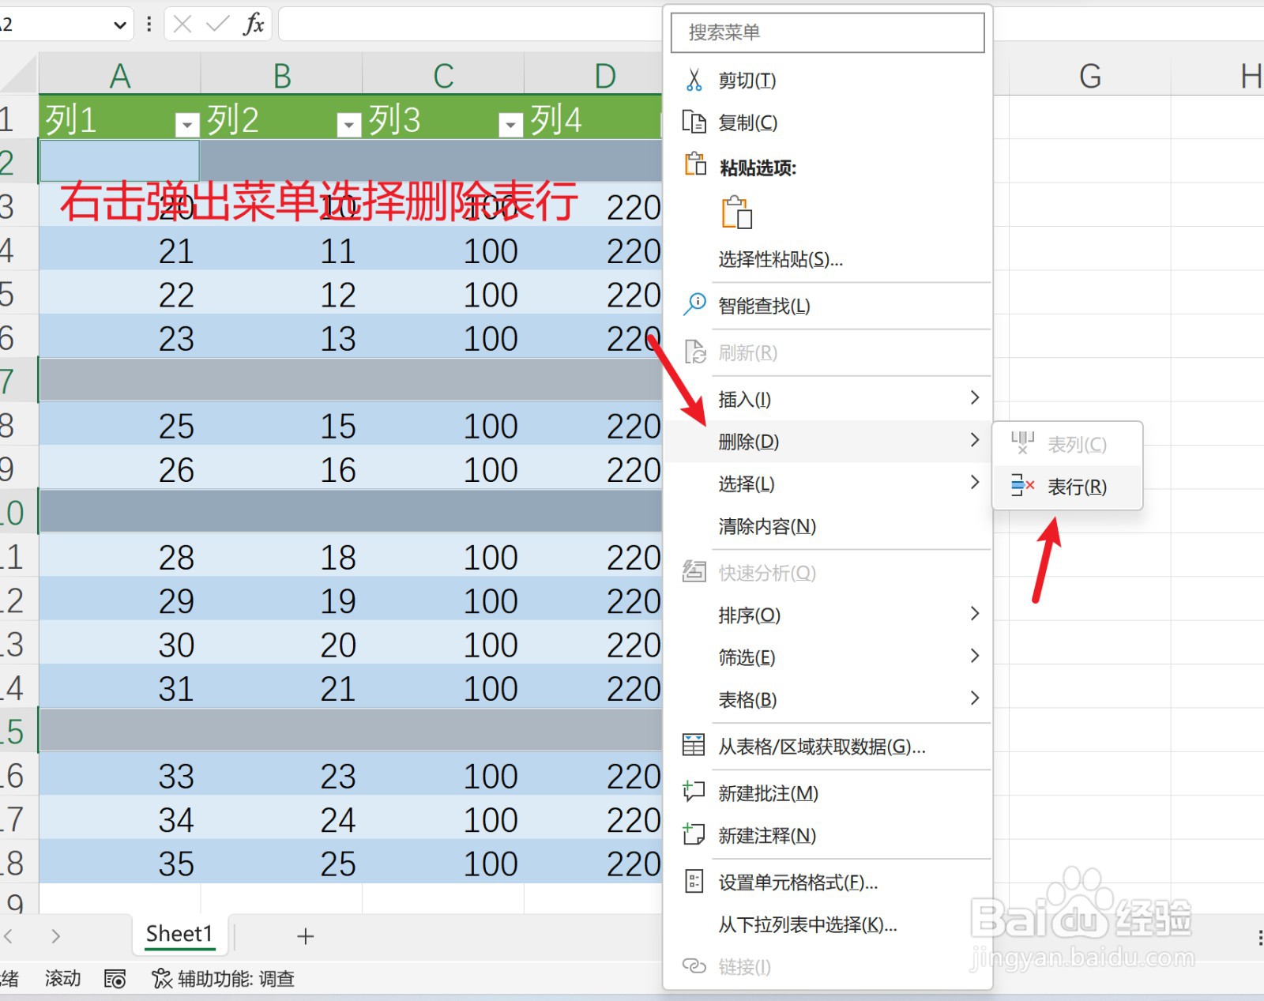Open Smart Lookup via the 智能查找 magnifier icon

coord(694,306)
